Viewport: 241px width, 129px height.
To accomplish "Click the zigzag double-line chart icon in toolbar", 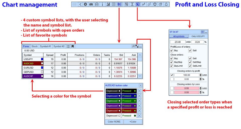I will point(149,4).
